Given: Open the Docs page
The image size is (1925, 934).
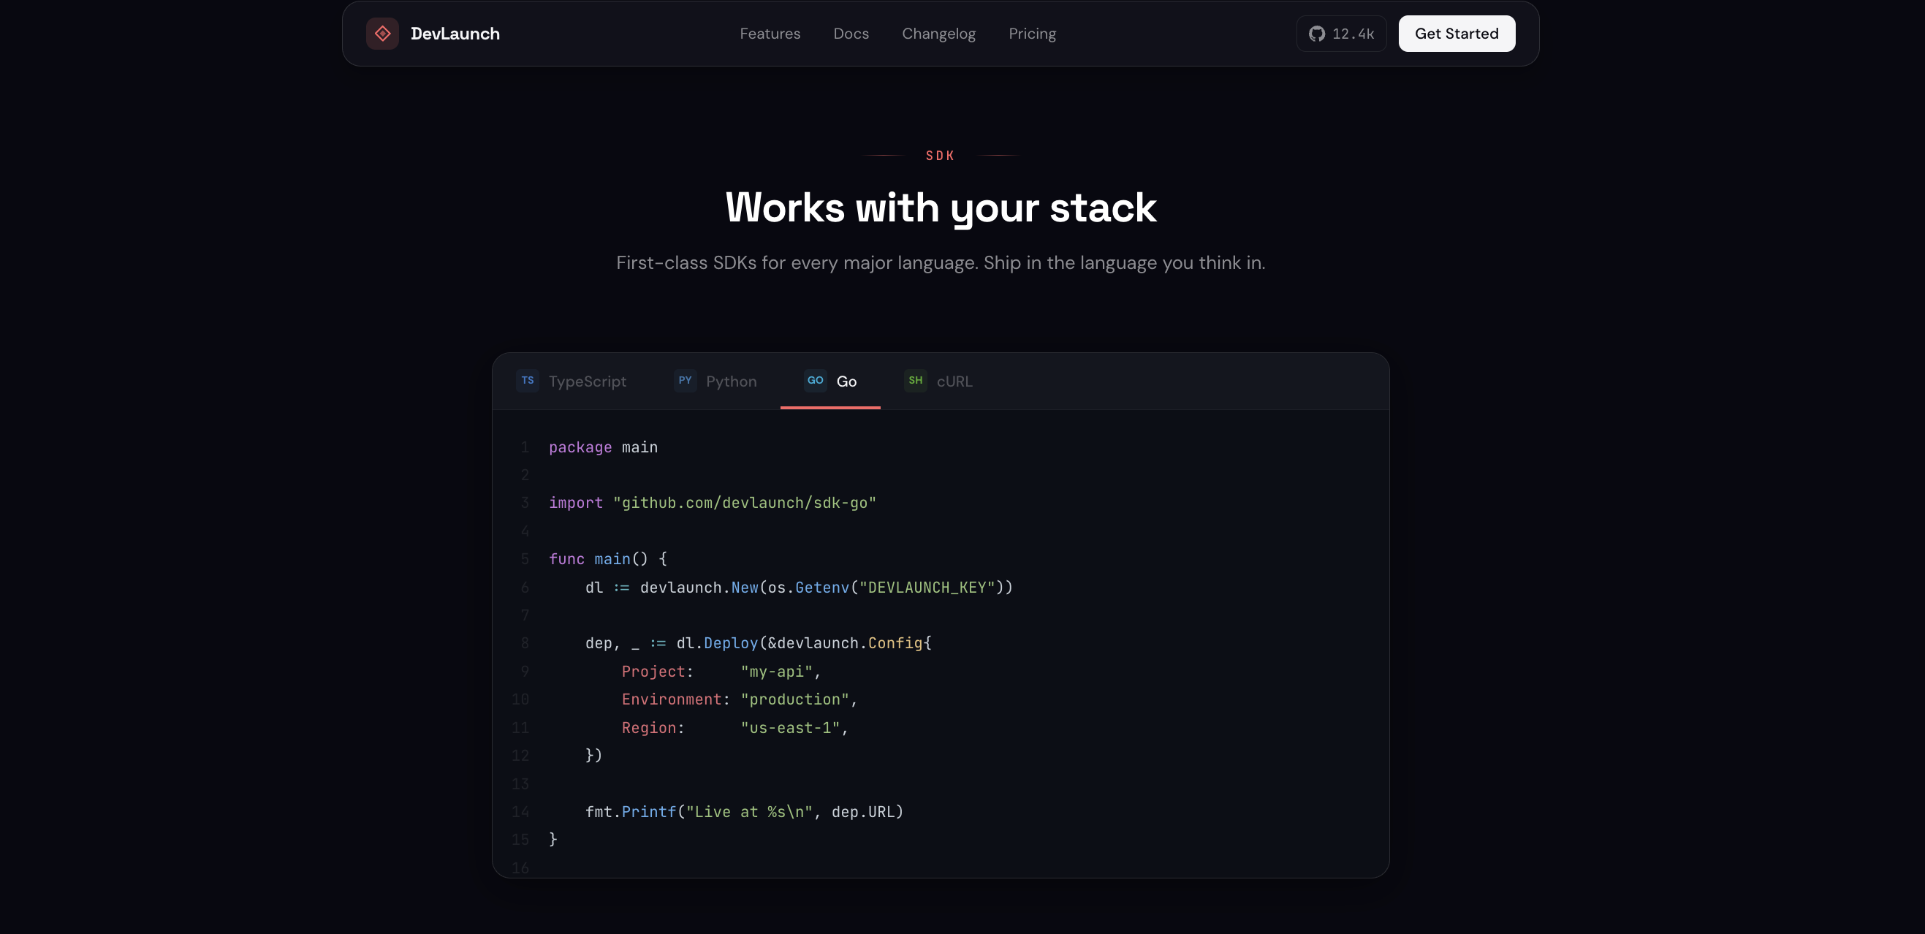Looking at the screenshot, I should pos(851,33).
